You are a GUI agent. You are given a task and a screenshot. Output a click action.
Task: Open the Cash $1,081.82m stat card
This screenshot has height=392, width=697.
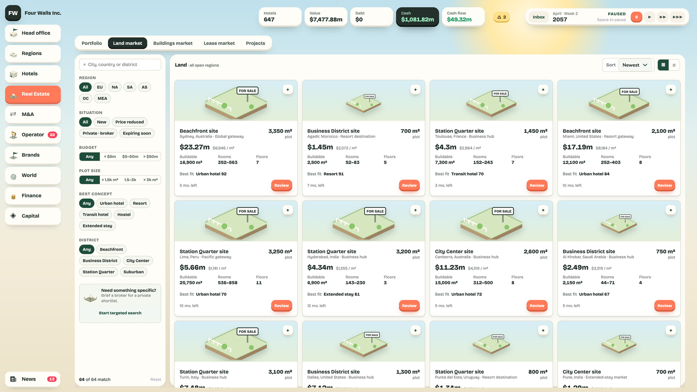417,17
